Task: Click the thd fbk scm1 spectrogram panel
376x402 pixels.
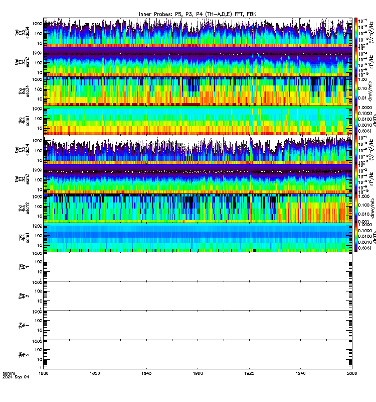Action: pyautogui.click(x=198, y=237)
